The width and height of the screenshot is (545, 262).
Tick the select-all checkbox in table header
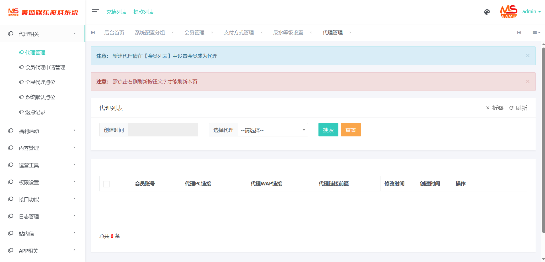point(106,184)
